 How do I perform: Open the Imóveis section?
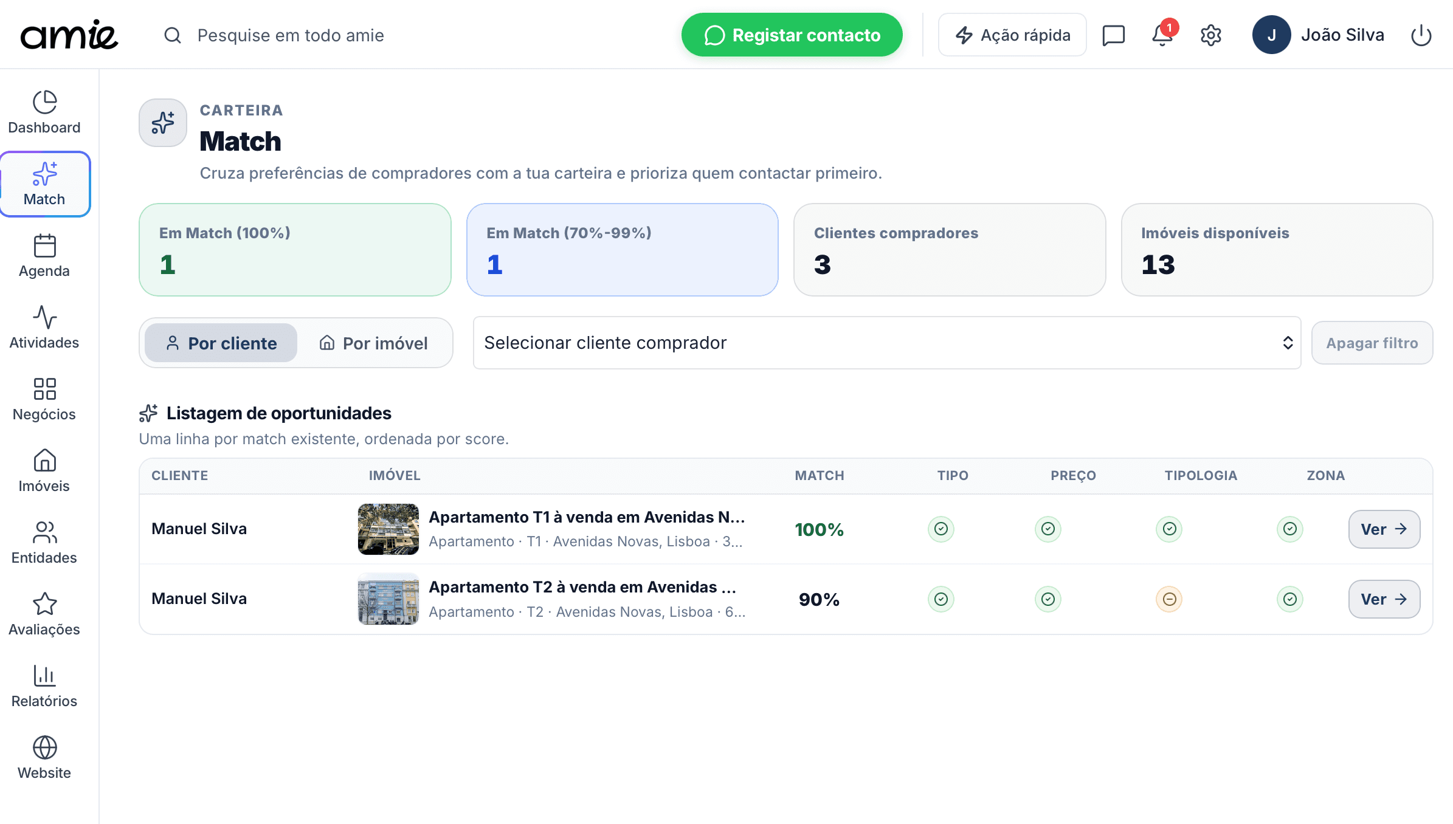tap(44, 470)
